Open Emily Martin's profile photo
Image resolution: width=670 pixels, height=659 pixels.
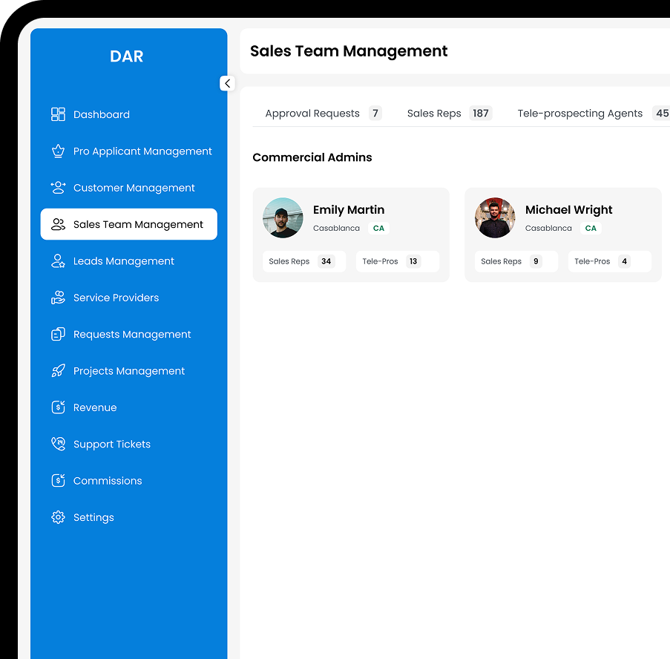click(x=283, y=218)
